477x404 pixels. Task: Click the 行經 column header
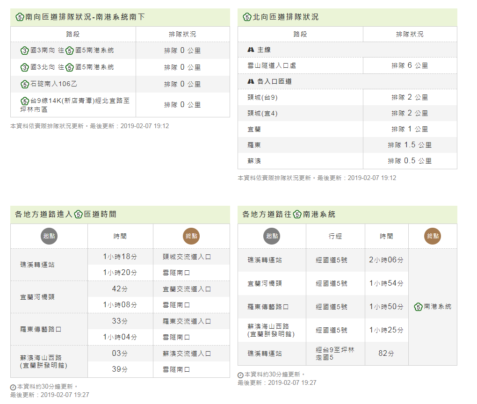click(335, 236)
